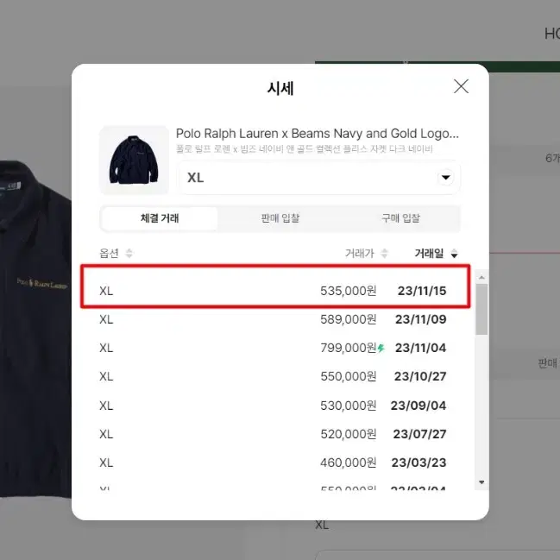Switch to the 구매 입찰 tab
Image resolution: width=560 pixels, height=560 pixels.
tap(400, 218)
